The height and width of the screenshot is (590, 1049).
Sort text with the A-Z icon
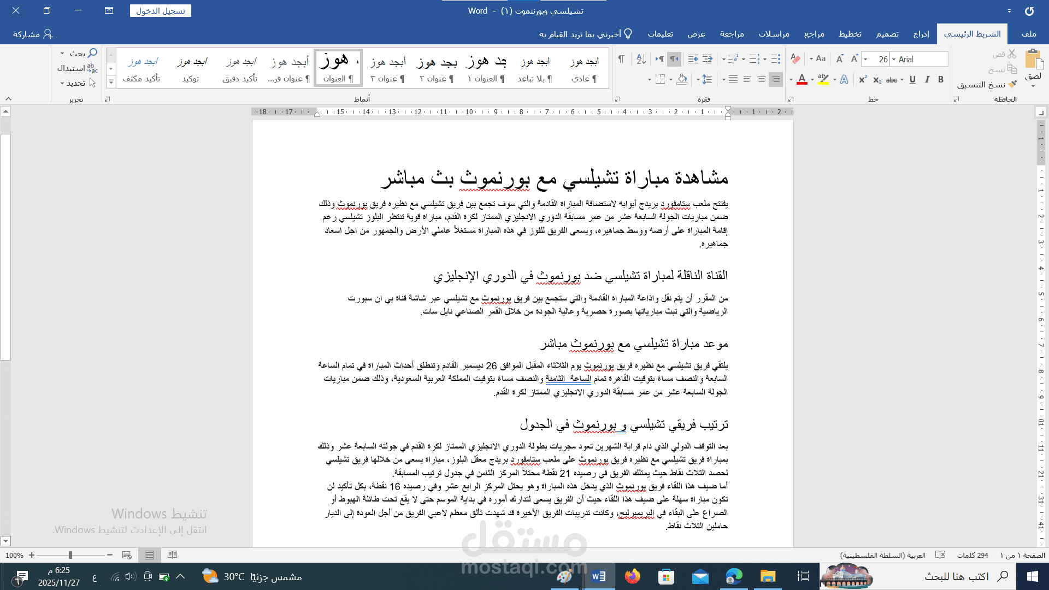pos(641,59)
